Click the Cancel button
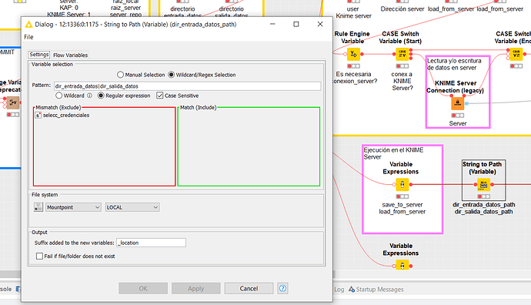This screenshot has height=305, width=531. (x=249, y=288)
